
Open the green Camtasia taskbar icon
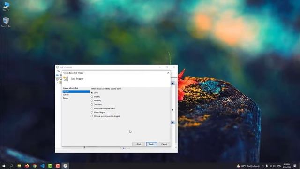pos(50,166)
